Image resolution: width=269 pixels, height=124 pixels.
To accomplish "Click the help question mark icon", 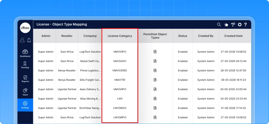I will click(245, 24).
